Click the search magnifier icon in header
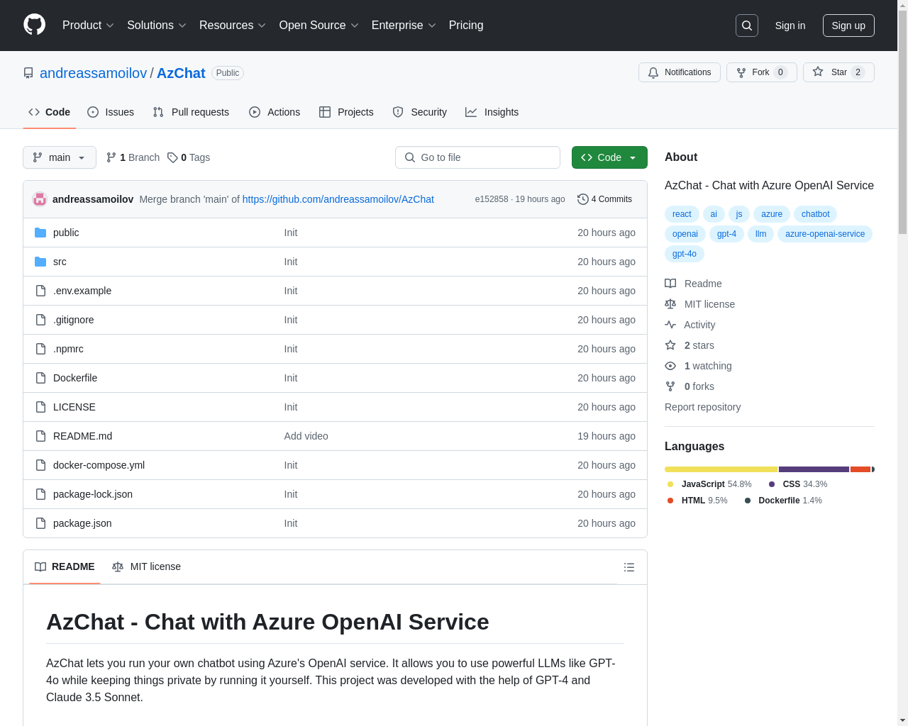 click(747, 26)
